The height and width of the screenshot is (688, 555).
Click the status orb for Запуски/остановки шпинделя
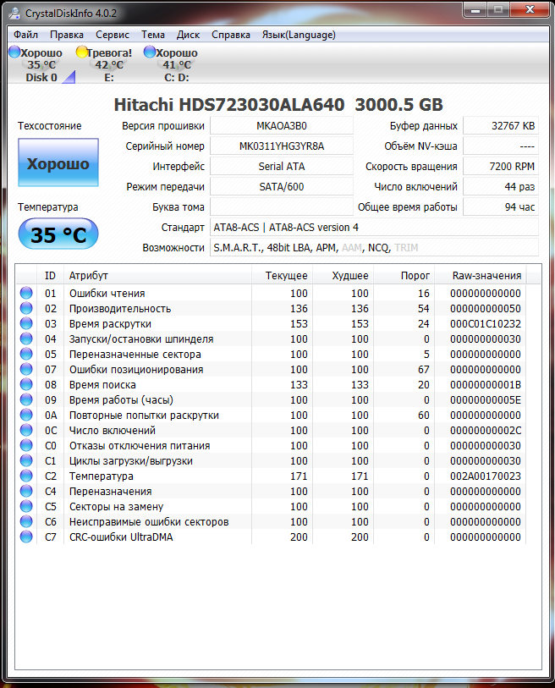(26, 338)
